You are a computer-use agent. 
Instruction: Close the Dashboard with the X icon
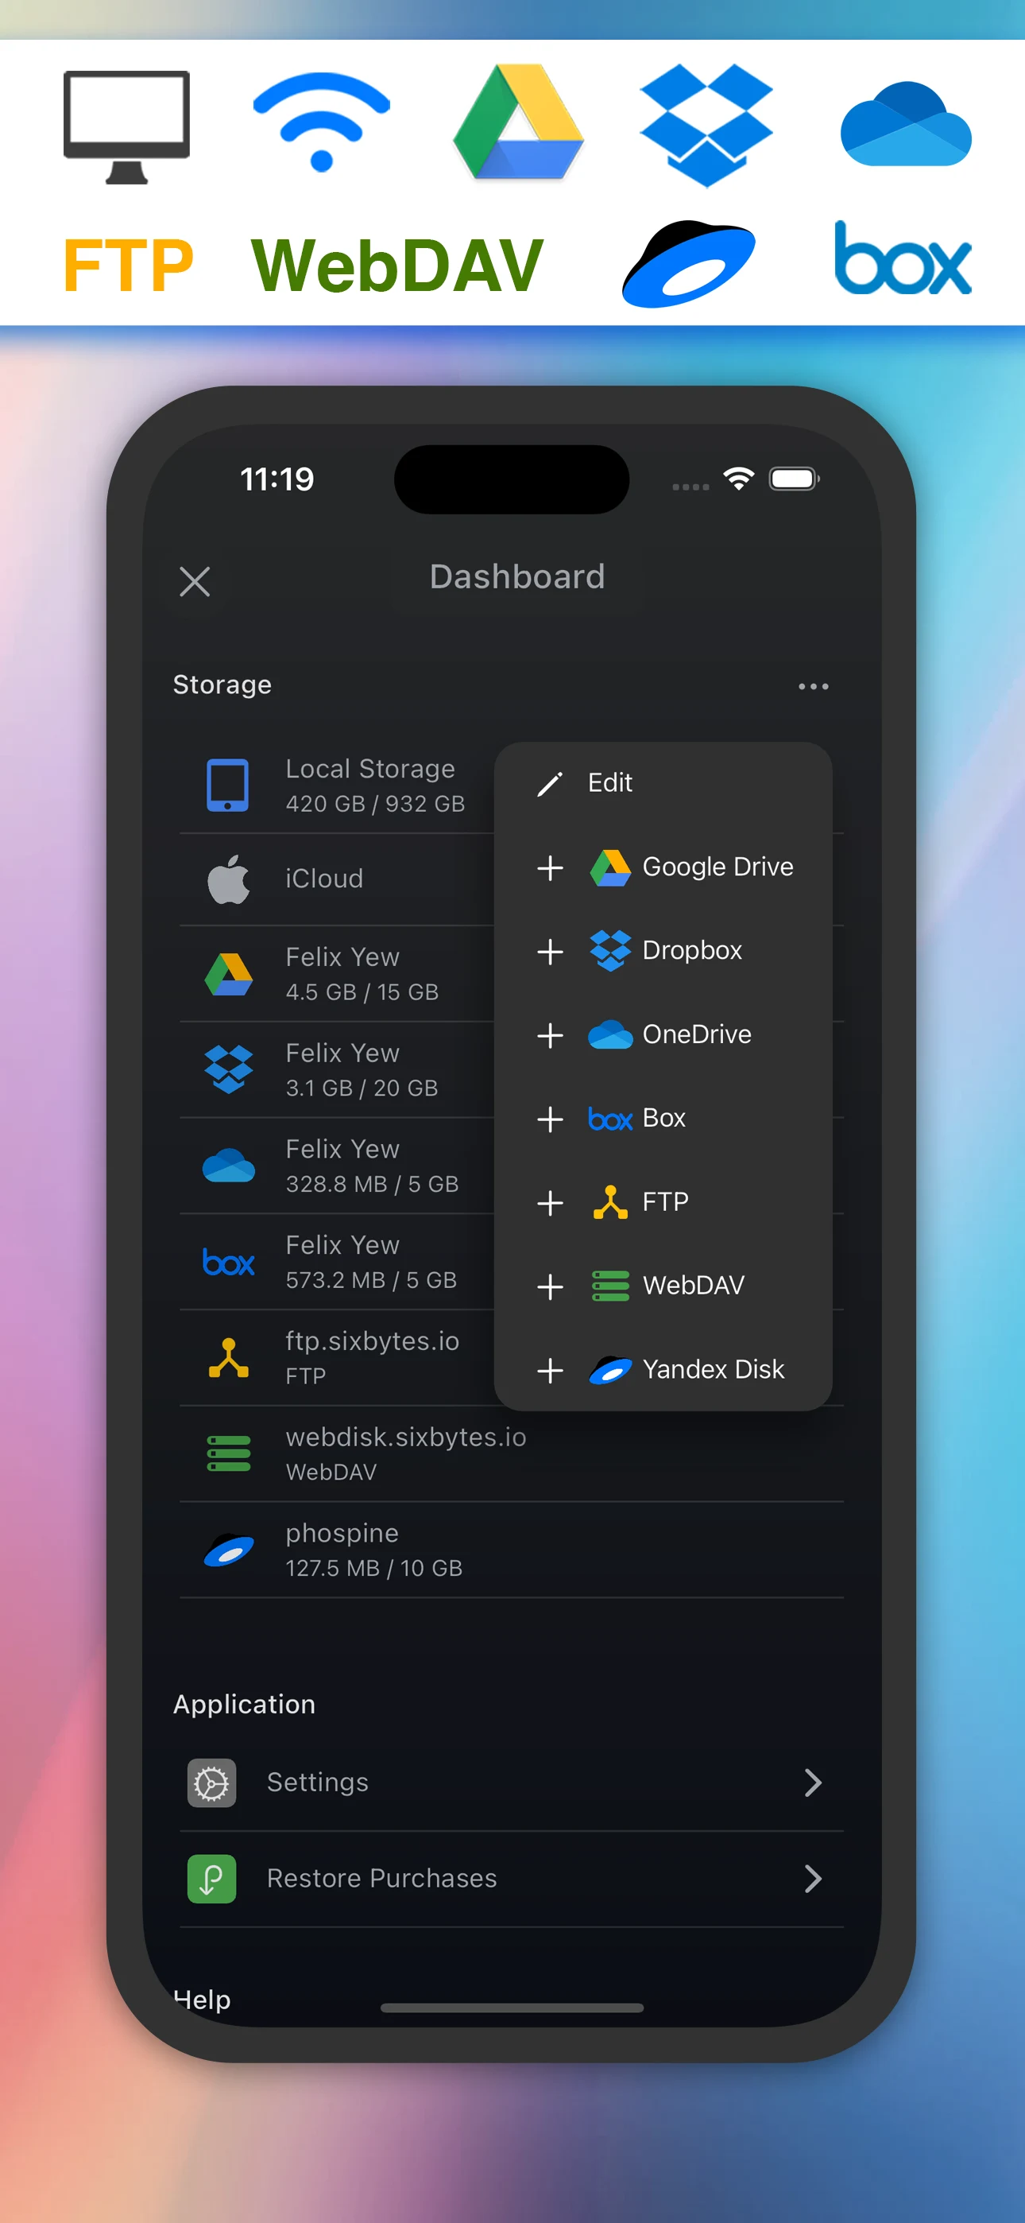[x=195, y=582]
